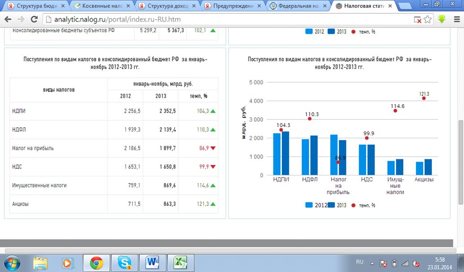Open the Chrome hamburger menu

coord(456,20)
